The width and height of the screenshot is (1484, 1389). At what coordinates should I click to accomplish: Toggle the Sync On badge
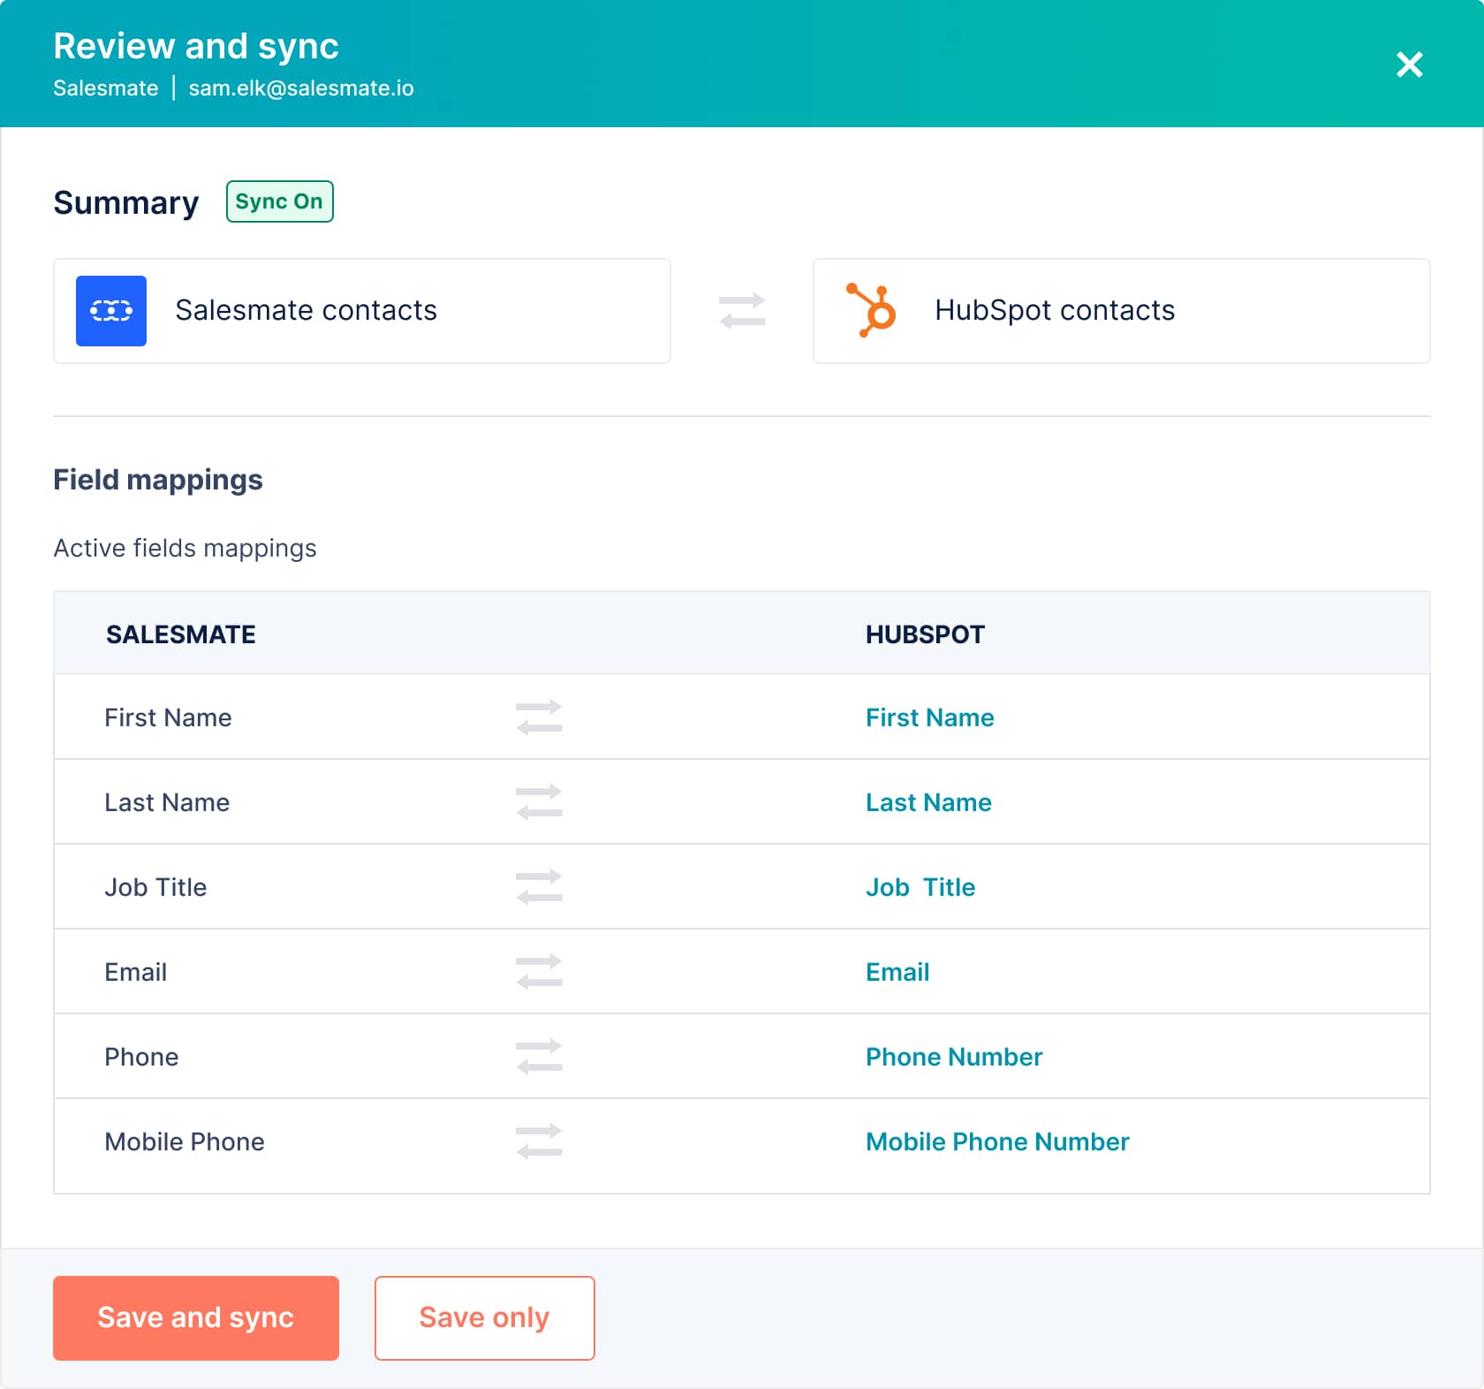[x=279, y=201]
